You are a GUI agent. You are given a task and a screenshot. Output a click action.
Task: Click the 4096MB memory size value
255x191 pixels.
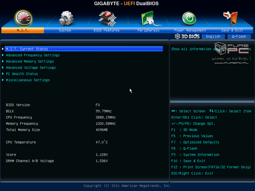click(102, 130)
